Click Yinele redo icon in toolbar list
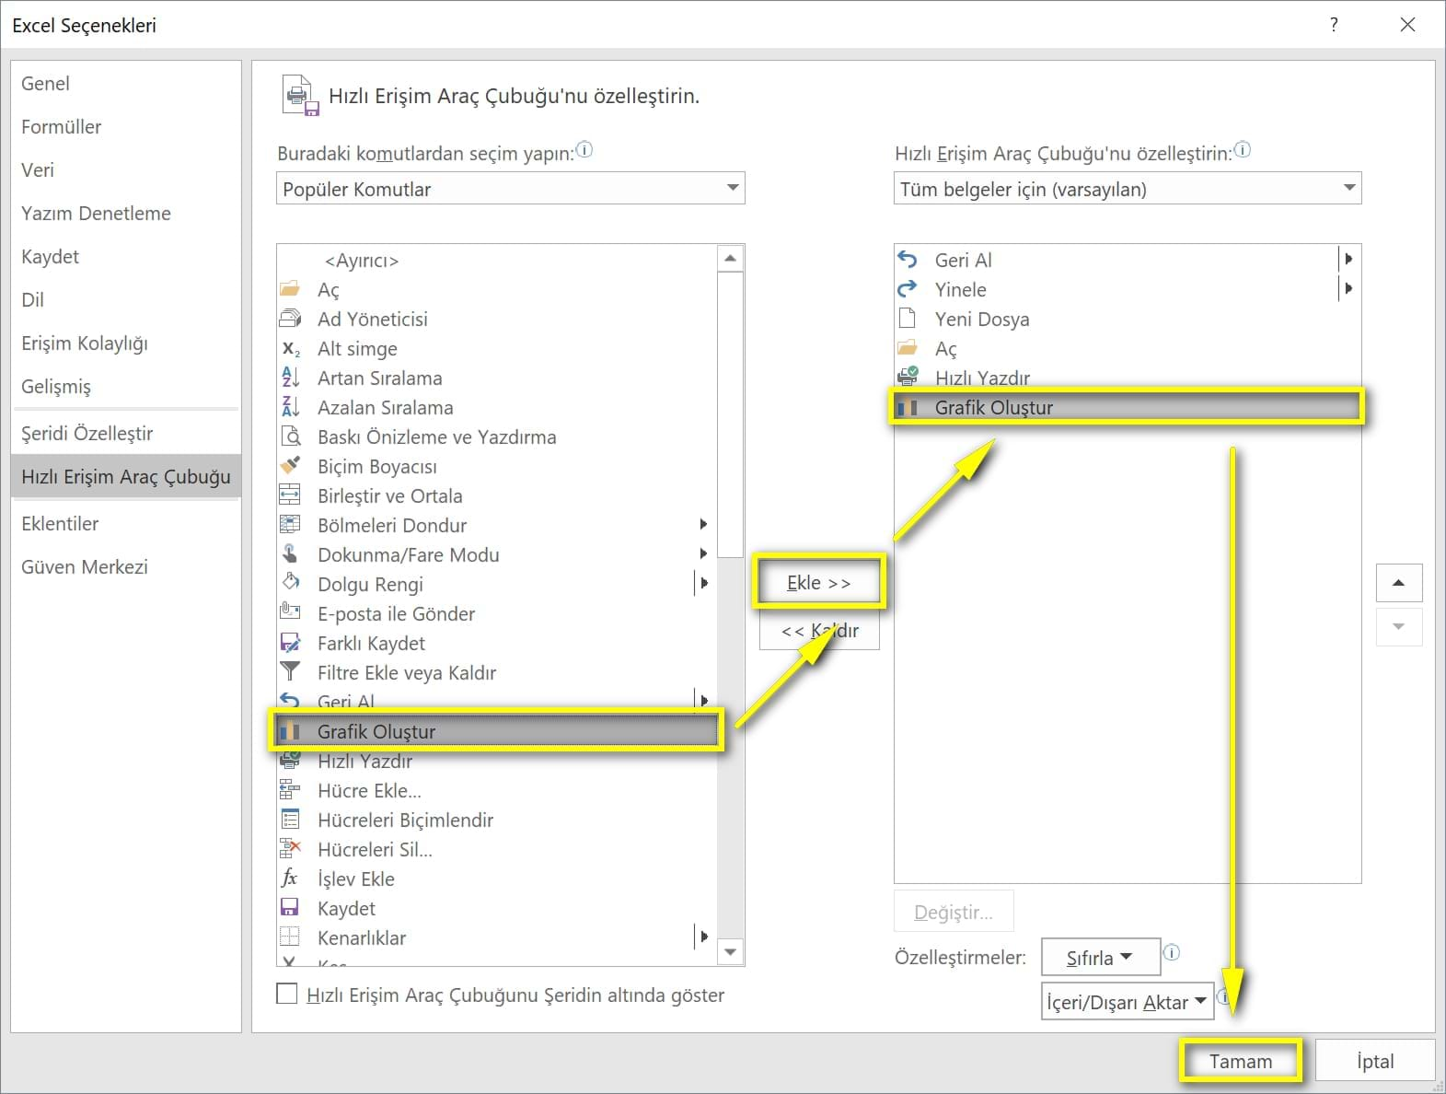This screenshot has height=1094, width=1446. click(x=908, y=289)
